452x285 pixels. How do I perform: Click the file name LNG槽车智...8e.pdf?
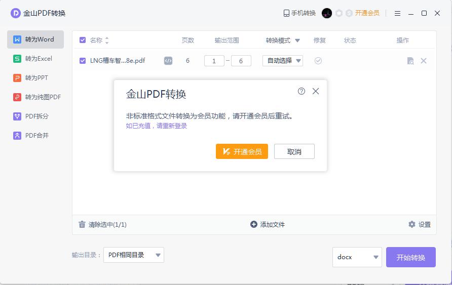118,61
